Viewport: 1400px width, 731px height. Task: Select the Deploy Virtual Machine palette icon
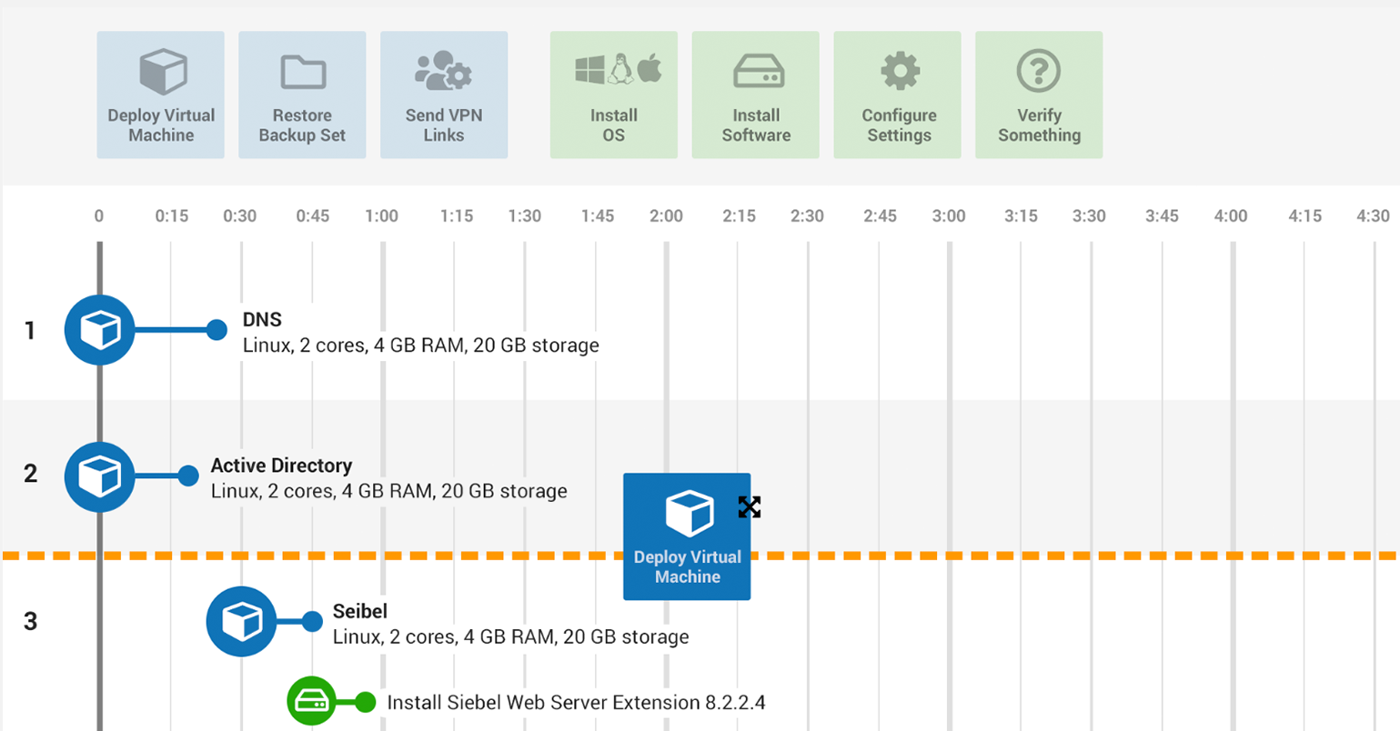pos(160,69)
